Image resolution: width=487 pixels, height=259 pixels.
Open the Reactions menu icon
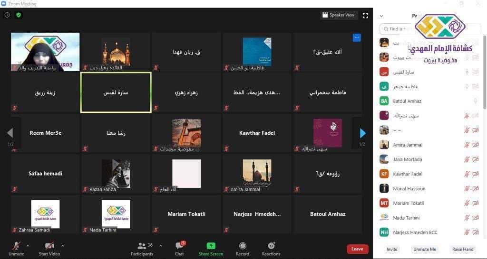pyautogui.click(x=271, y=246)
